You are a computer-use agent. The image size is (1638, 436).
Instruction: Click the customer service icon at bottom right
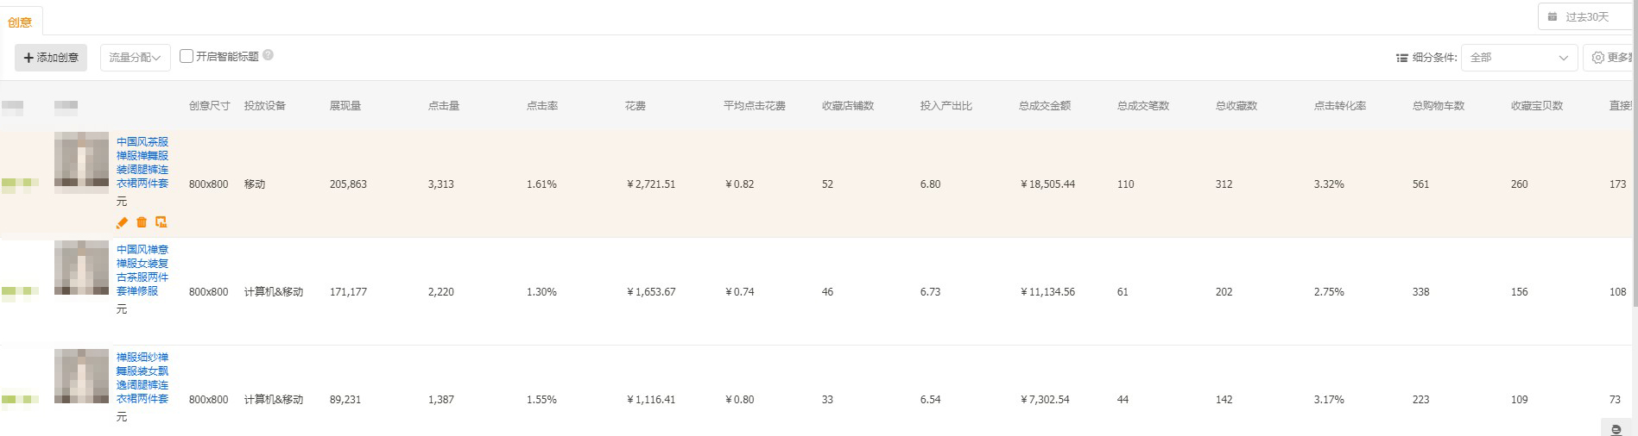pyautogui.click(x=1616, y=429)
